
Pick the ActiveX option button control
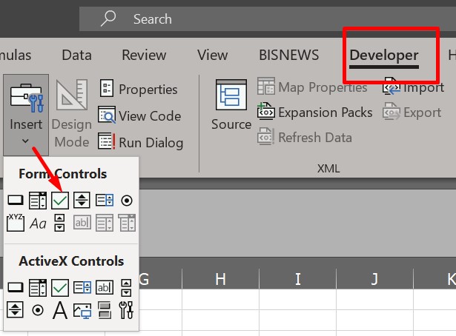38,310
